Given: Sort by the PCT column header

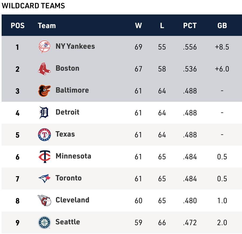Looking at the screenshot, I should pyautogui.click(x=190, y=25).
